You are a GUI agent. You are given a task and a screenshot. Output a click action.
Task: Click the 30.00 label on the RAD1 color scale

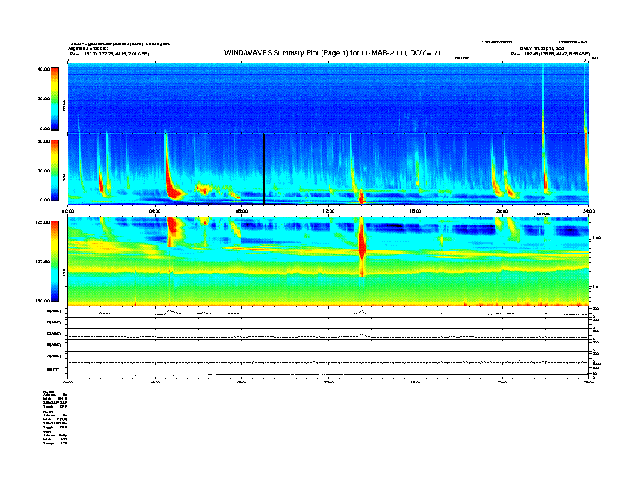[x=43, y=171]
